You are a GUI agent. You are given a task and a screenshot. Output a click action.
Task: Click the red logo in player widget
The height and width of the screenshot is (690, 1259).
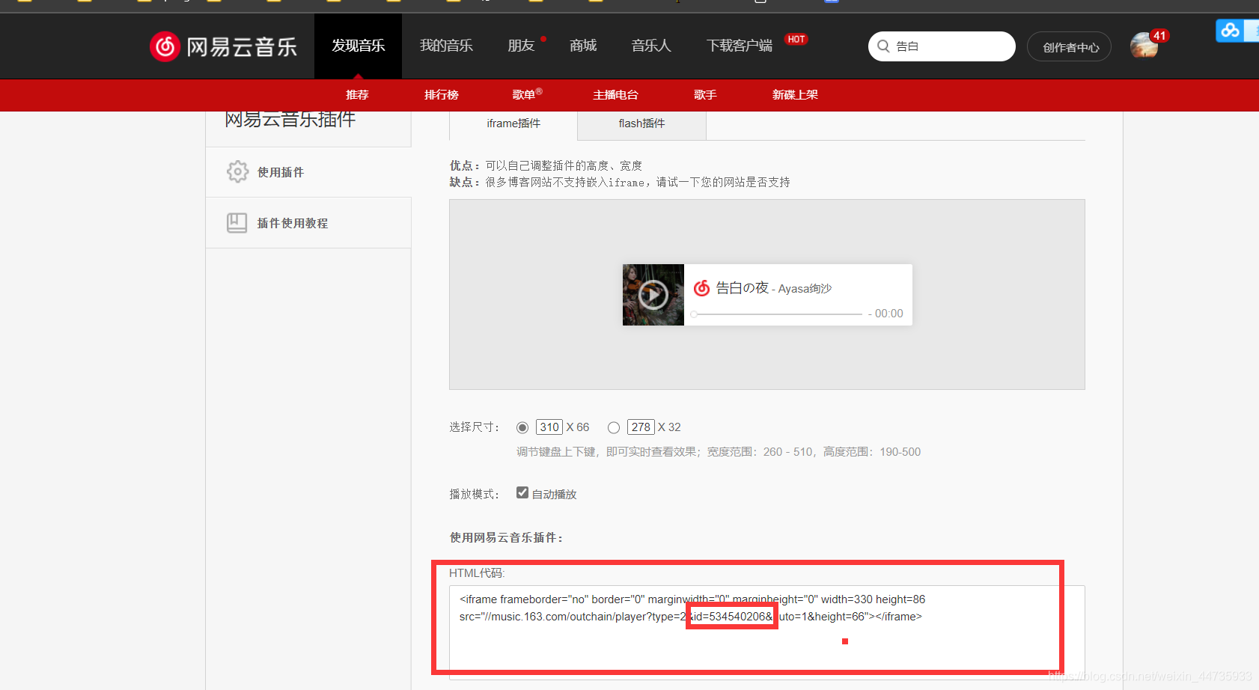tap(701, 288)
